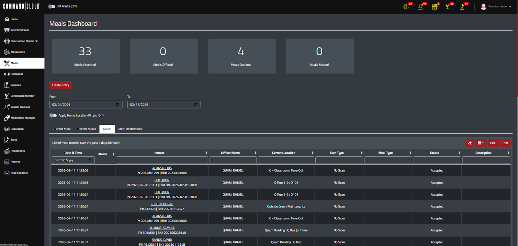This screenshot has width=518, height=246.
Task: Switch to the Meal Restrictions tab
Action: point(130,129)
